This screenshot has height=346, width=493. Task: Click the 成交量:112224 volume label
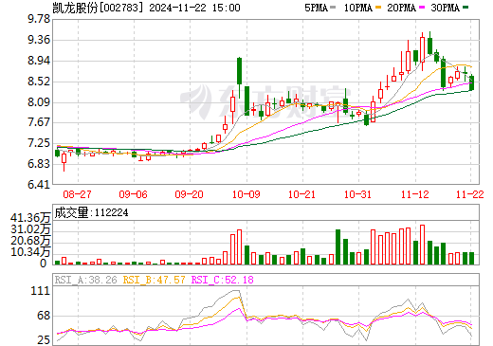(91, 212)
